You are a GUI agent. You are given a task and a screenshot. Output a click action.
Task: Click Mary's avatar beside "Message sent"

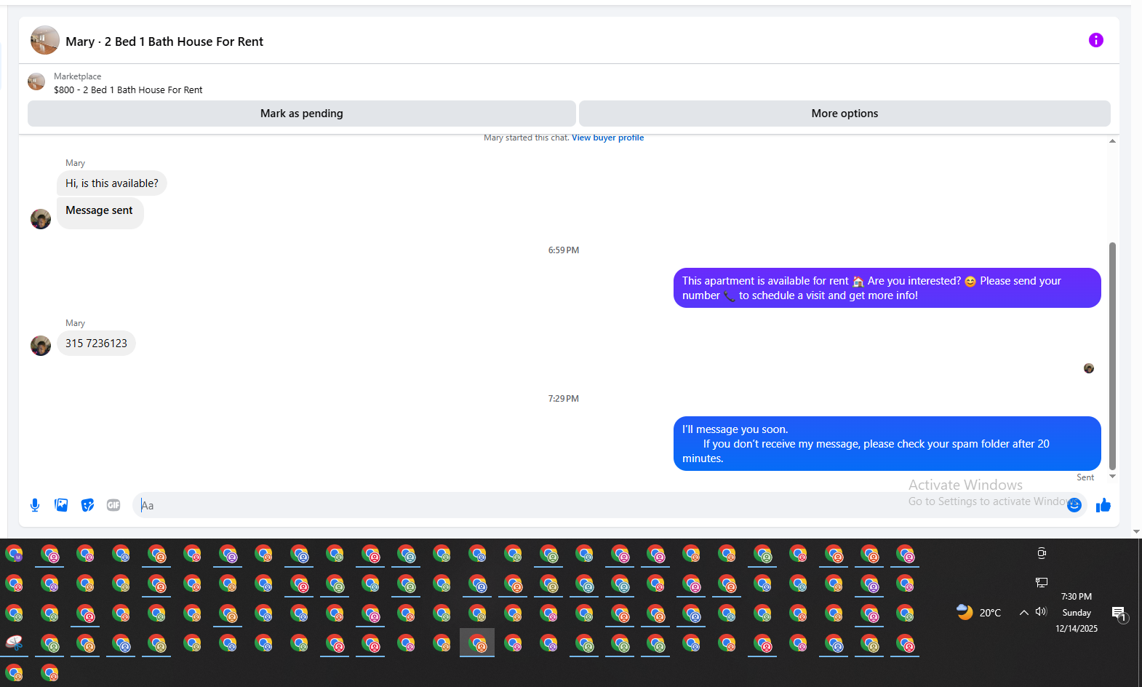41,219
